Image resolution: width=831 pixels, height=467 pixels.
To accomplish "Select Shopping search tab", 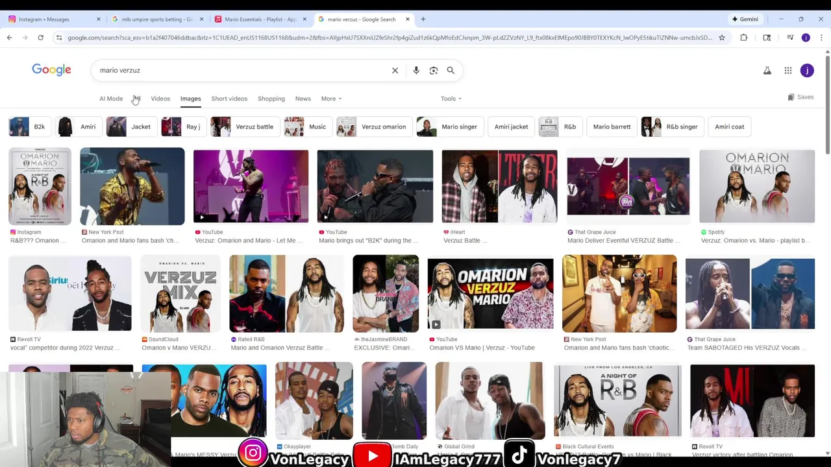I will coord(271,99).
